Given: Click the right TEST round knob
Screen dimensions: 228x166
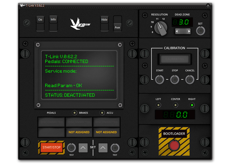Looking at the screenshot, I should pos(115,148).
